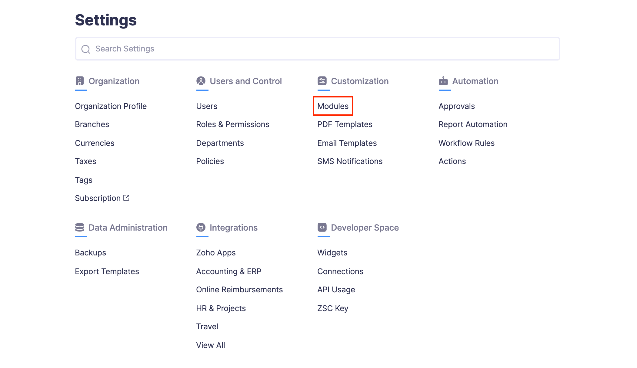Open Workflow Rules under Automation
The height and width of the screenshot is (368, 637).
tap(466, 143)
